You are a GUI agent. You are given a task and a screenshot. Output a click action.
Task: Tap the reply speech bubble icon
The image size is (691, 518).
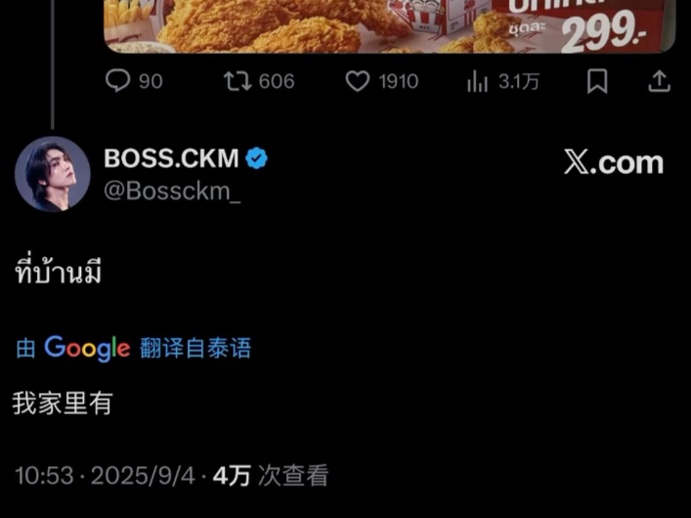(117, 81)
